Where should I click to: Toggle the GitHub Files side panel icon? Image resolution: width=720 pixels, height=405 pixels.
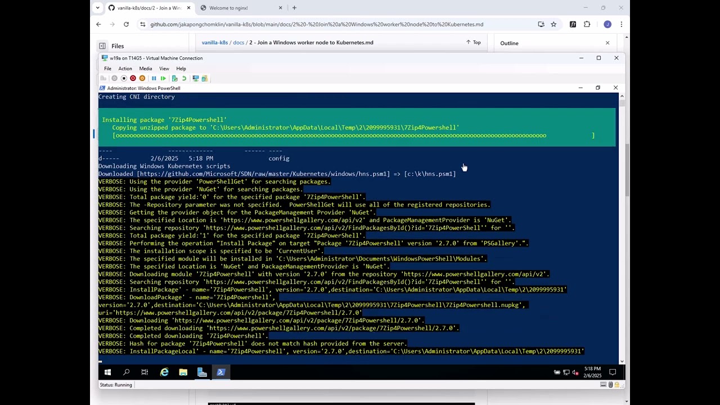pyautogui.click(x=102, y=46)
